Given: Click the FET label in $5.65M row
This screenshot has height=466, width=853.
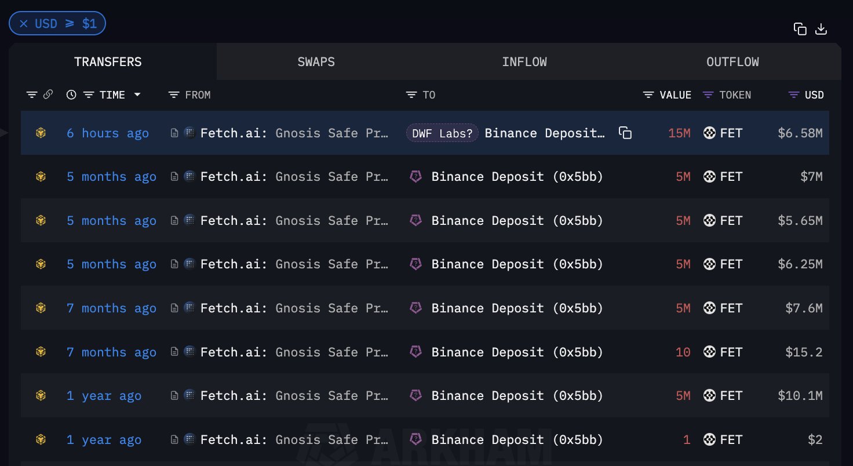Looking at the screenshot, I should point(731,221).
